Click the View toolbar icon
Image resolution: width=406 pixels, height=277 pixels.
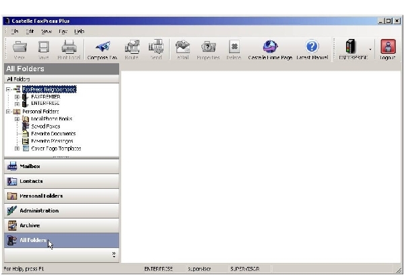(20, 47)
